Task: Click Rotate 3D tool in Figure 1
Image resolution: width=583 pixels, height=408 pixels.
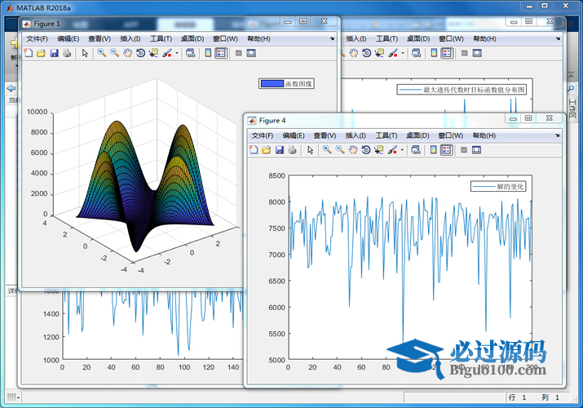Action: coord(140,53)
